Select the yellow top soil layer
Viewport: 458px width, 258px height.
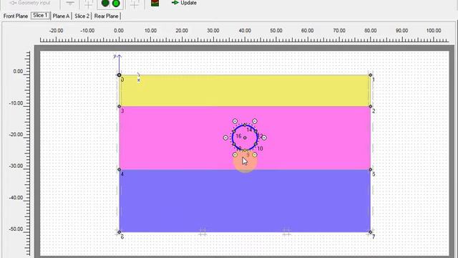click(x=245, y=91)
